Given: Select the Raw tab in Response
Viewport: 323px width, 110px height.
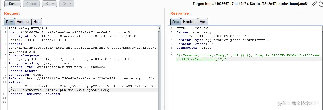Looking at the screenshot, I should pos(176,22).
